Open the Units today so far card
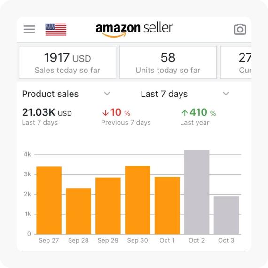 point(168,62)
